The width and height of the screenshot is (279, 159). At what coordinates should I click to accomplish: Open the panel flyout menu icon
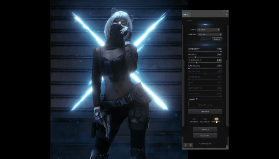point(227,14)
